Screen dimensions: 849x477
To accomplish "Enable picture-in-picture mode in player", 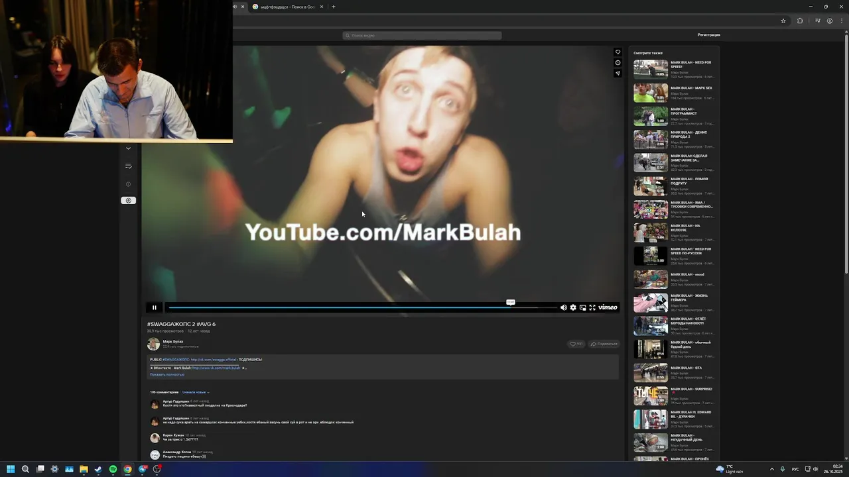I will 583,307.
